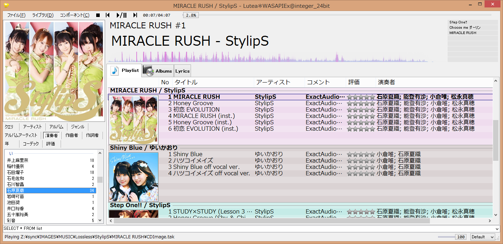This screenshot has width=503, height=244.
Task: Select performer 彩音 in the list
Action: [51, 221]
